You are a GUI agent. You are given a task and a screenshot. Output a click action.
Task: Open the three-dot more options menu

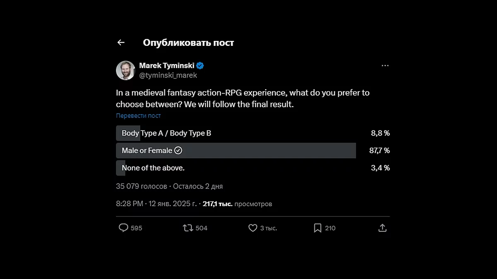click(x=385, y=66)
